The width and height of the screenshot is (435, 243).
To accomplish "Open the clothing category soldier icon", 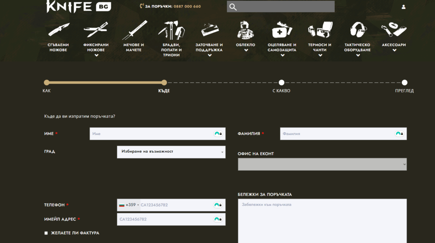I will coord(245,30).
